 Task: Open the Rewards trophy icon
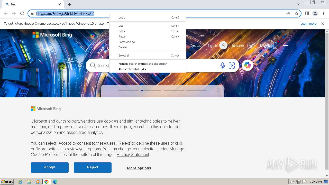click(251, 45)
